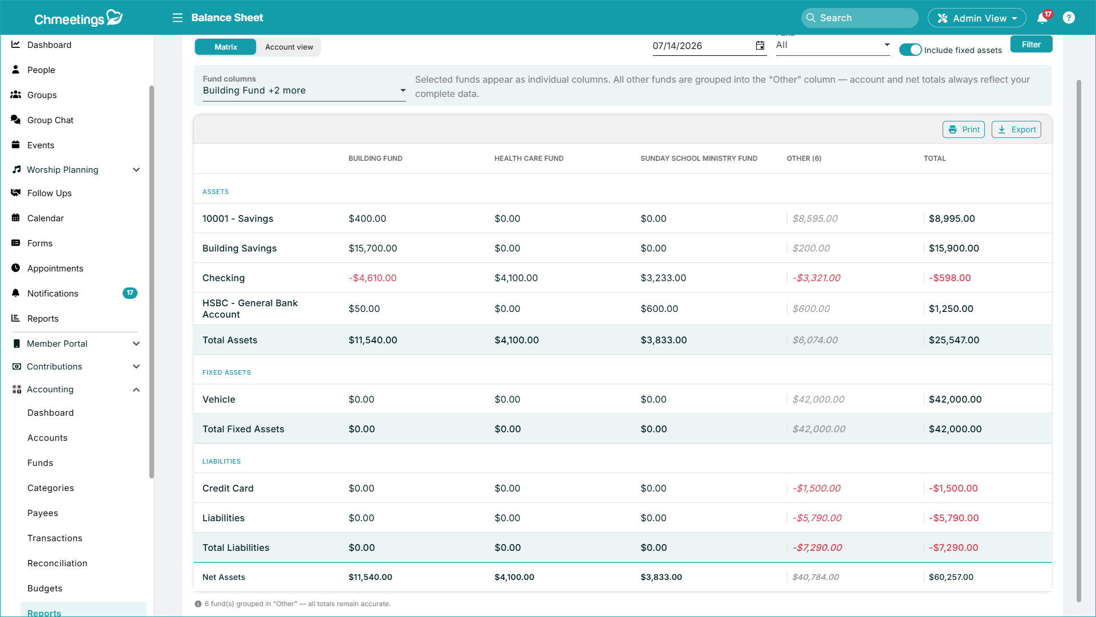Click the Filter button

click(1031, 44)
